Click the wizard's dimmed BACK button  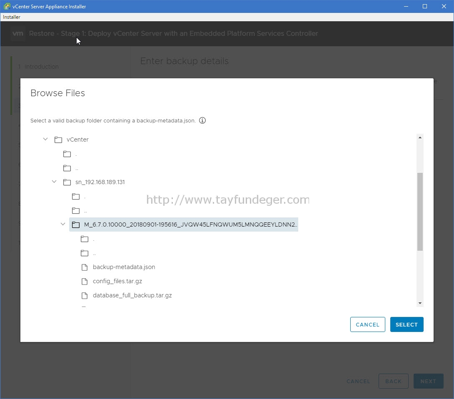click(394, 381)
